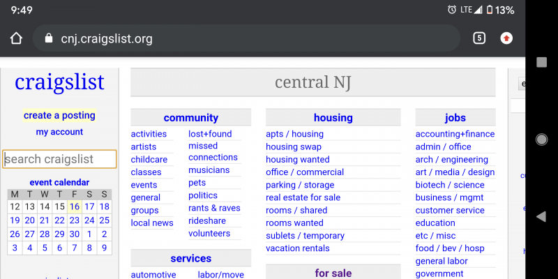558x279 pixels.
Task: Tap the Chrome home icon
Action: (x=16, y=38)
